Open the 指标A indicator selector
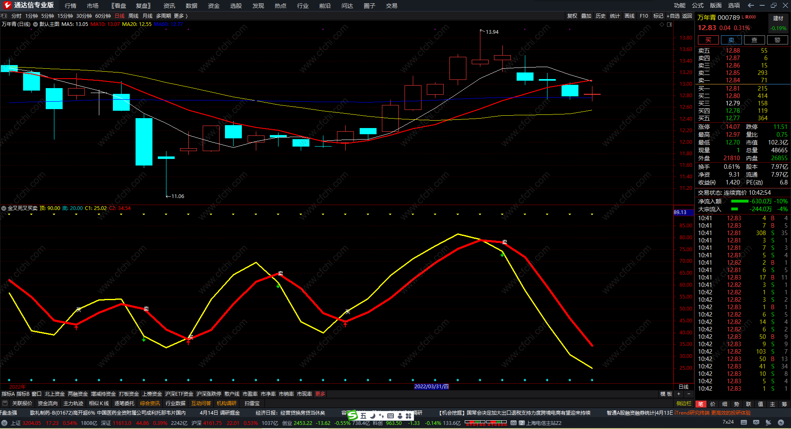The height and width of the screenshot is (429, 791). click(8, 394)
